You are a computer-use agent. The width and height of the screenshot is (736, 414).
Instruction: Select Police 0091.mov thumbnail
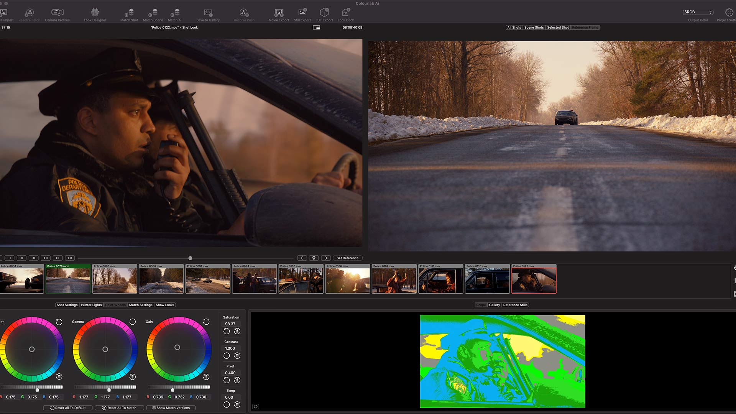[x=208, y=279]
